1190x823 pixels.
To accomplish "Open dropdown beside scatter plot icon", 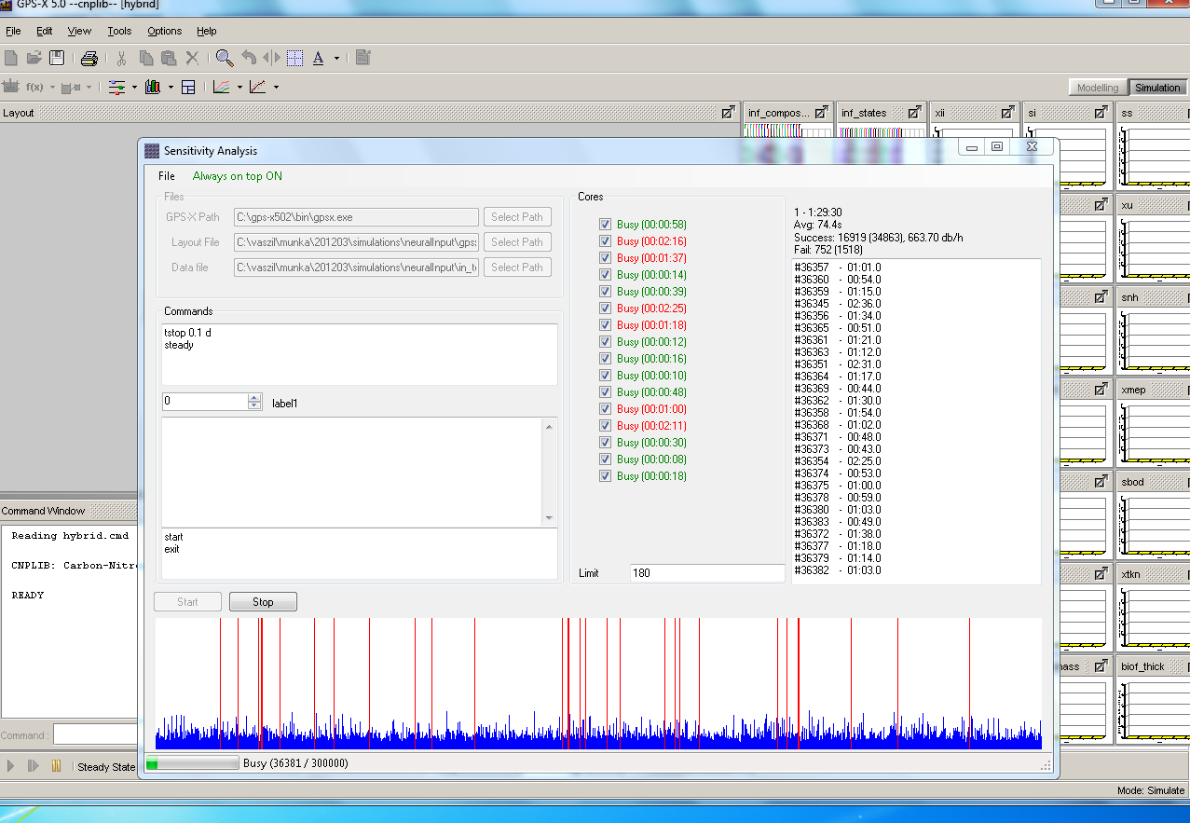I will pyautogui.click(x=276, y=88).
